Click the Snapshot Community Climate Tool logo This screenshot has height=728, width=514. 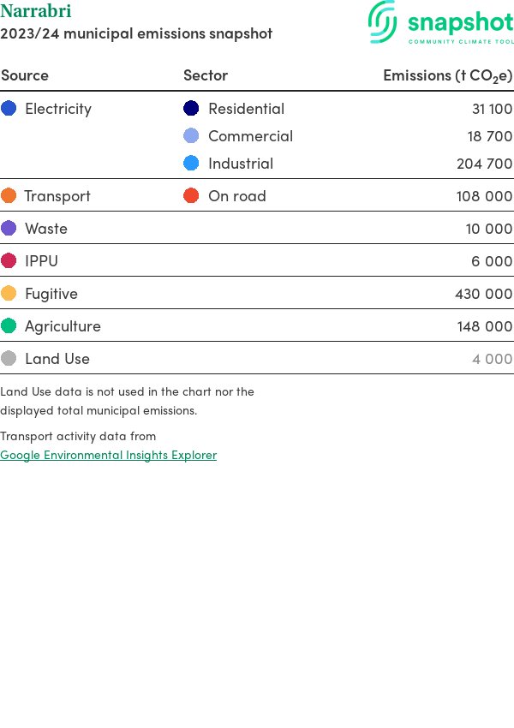[x=440, y=23]
